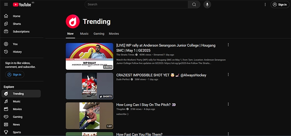Open the Thogden pitch video thumbnail
291x136 pixels.
89,116
